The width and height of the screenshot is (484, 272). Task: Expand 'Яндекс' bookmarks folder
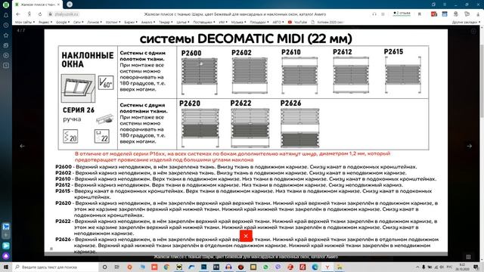click(x=45, y=22)
